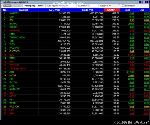Click MCOT last price 33.50
Screen dimensions: 150x125
[x=131, y=76]
